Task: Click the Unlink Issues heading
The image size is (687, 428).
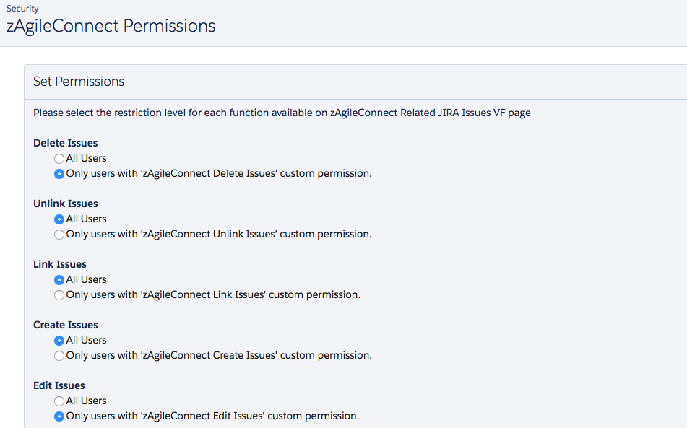Action: click(x=65, y=204)
